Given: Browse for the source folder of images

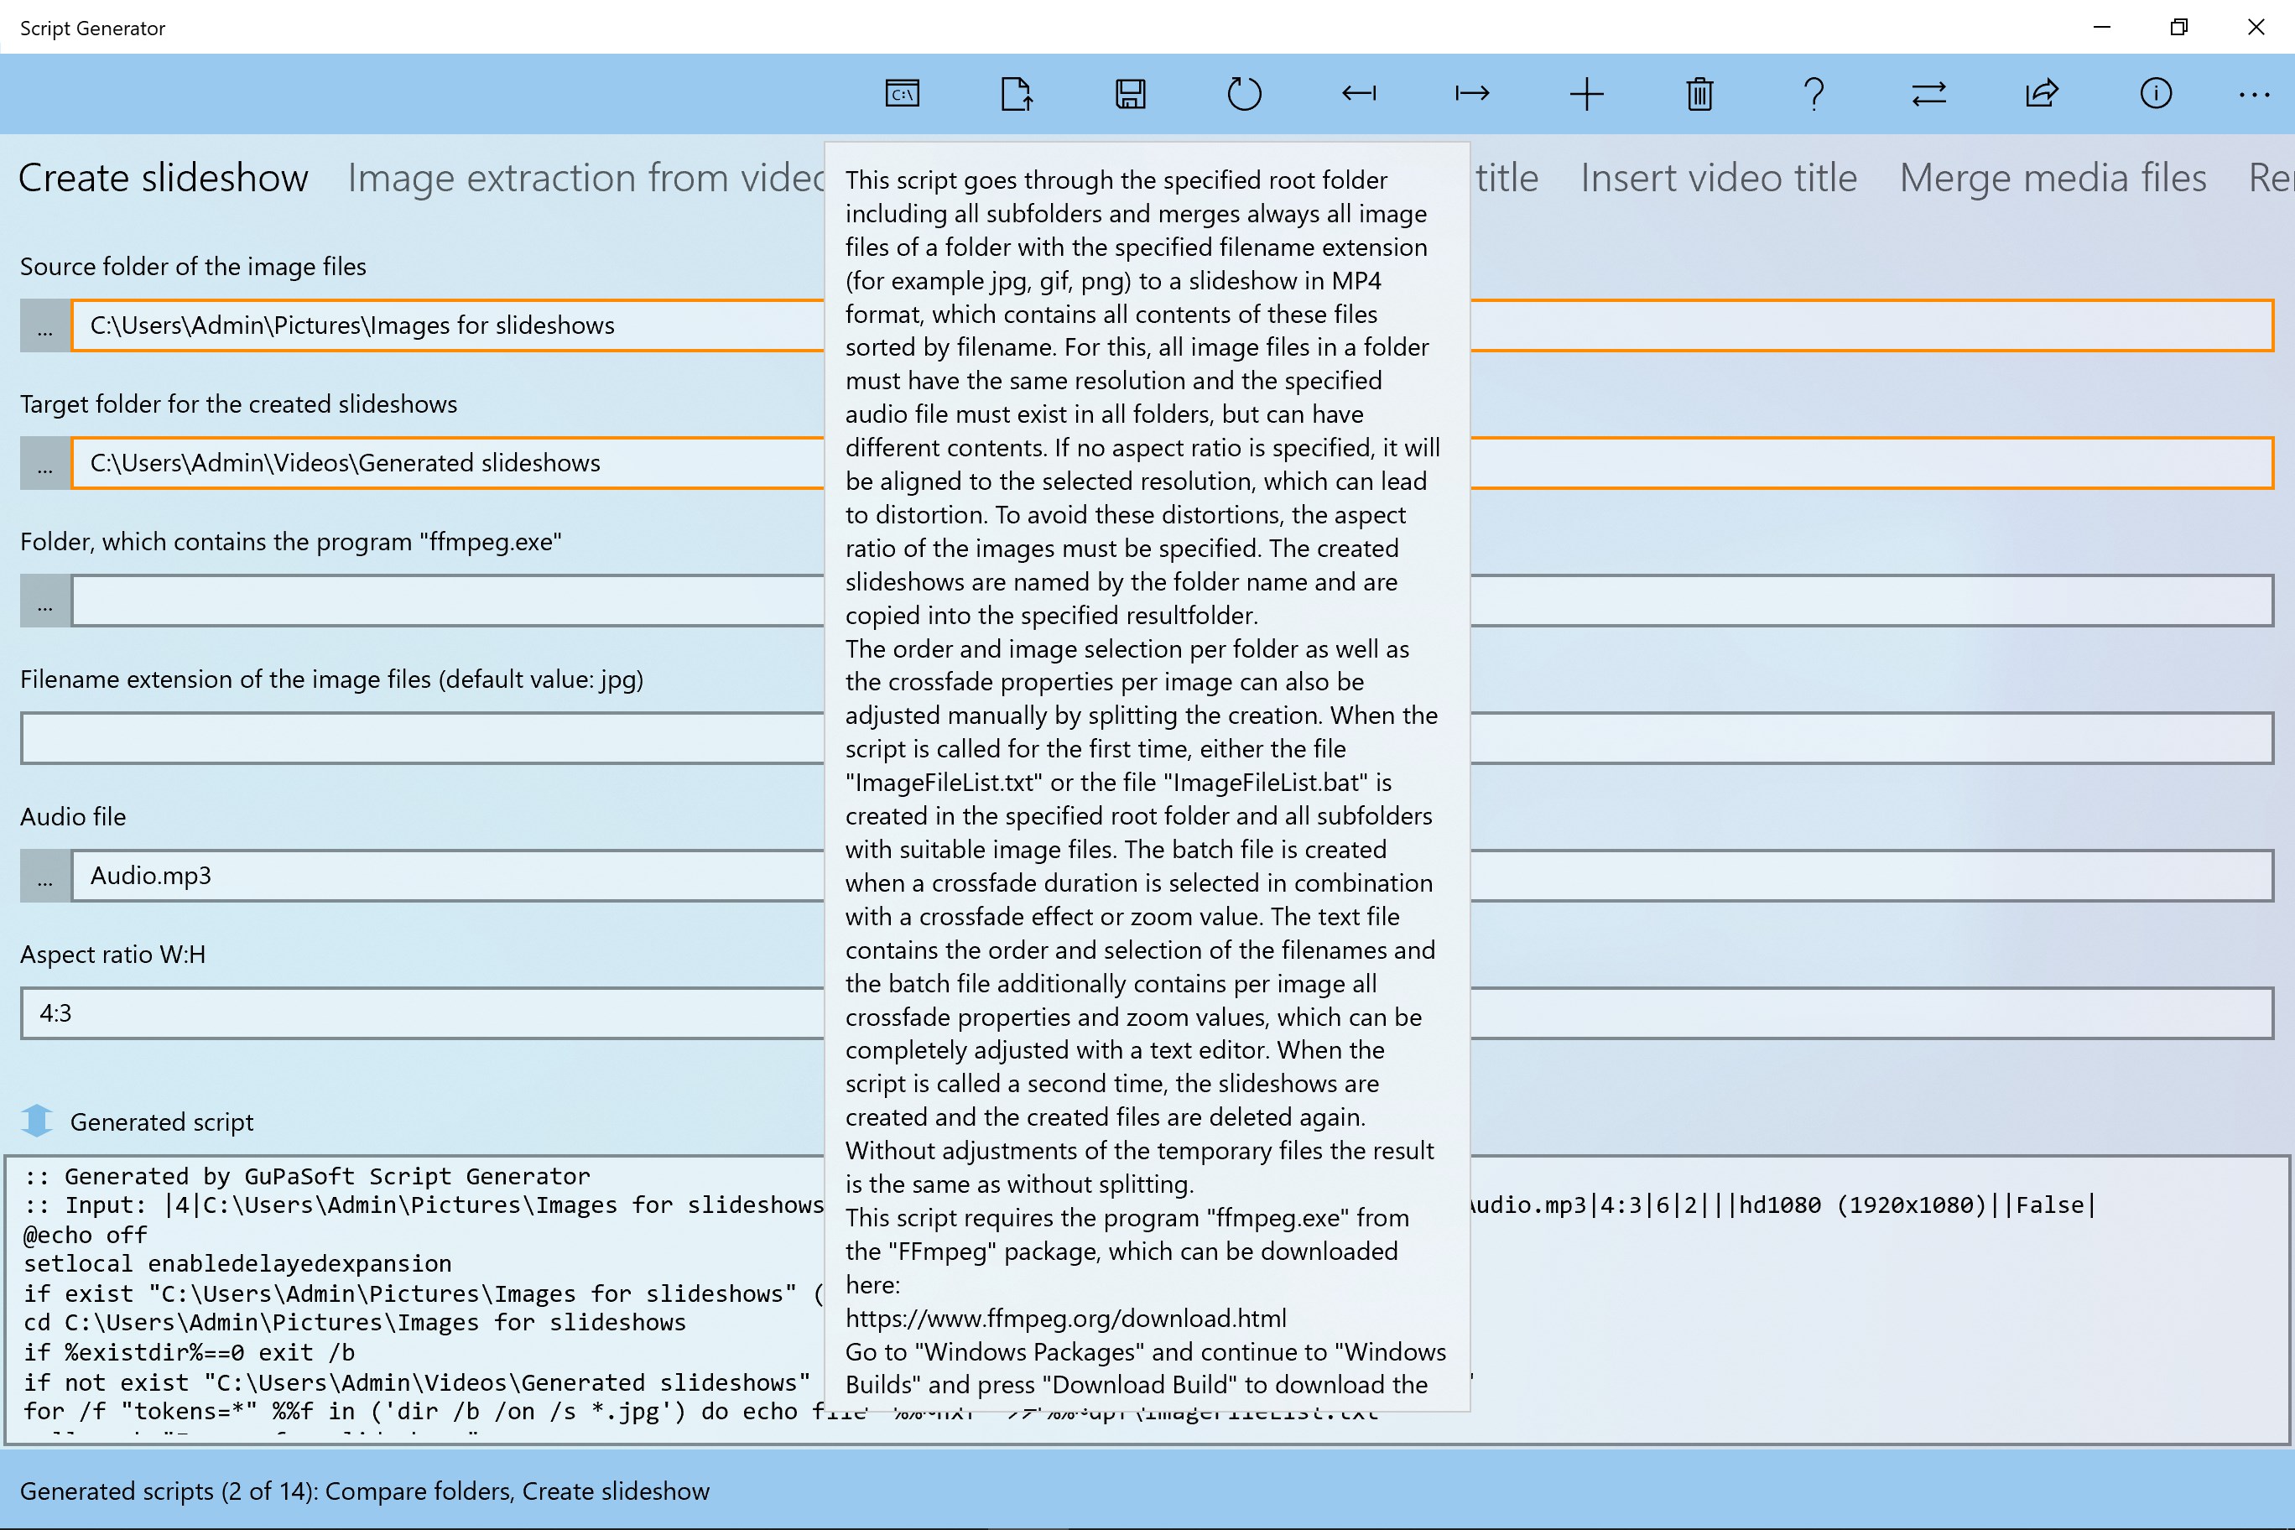Looking at the screenshot, I should (x=45, y=326).
